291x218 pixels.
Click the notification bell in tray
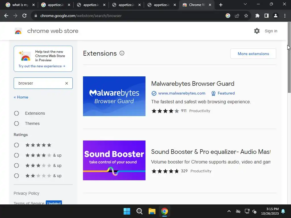coord(283,211)
